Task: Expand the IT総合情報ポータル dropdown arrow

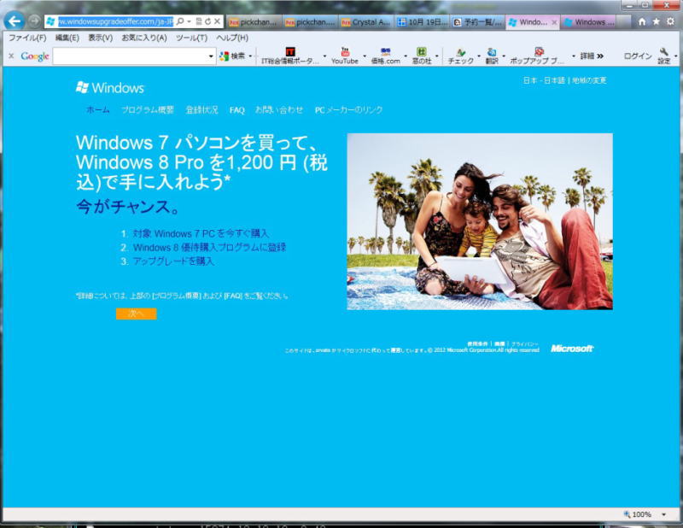Action: [x=324, y=56]
